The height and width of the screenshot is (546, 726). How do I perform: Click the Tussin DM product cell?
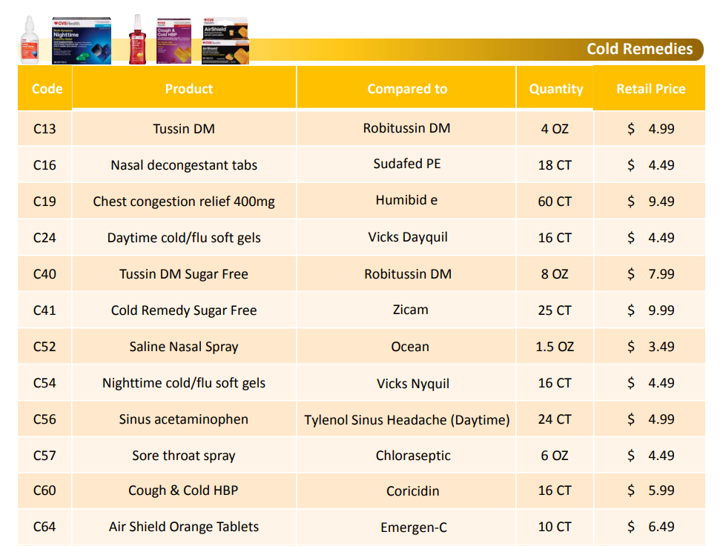pyautogui.click(x=184, y=128)
